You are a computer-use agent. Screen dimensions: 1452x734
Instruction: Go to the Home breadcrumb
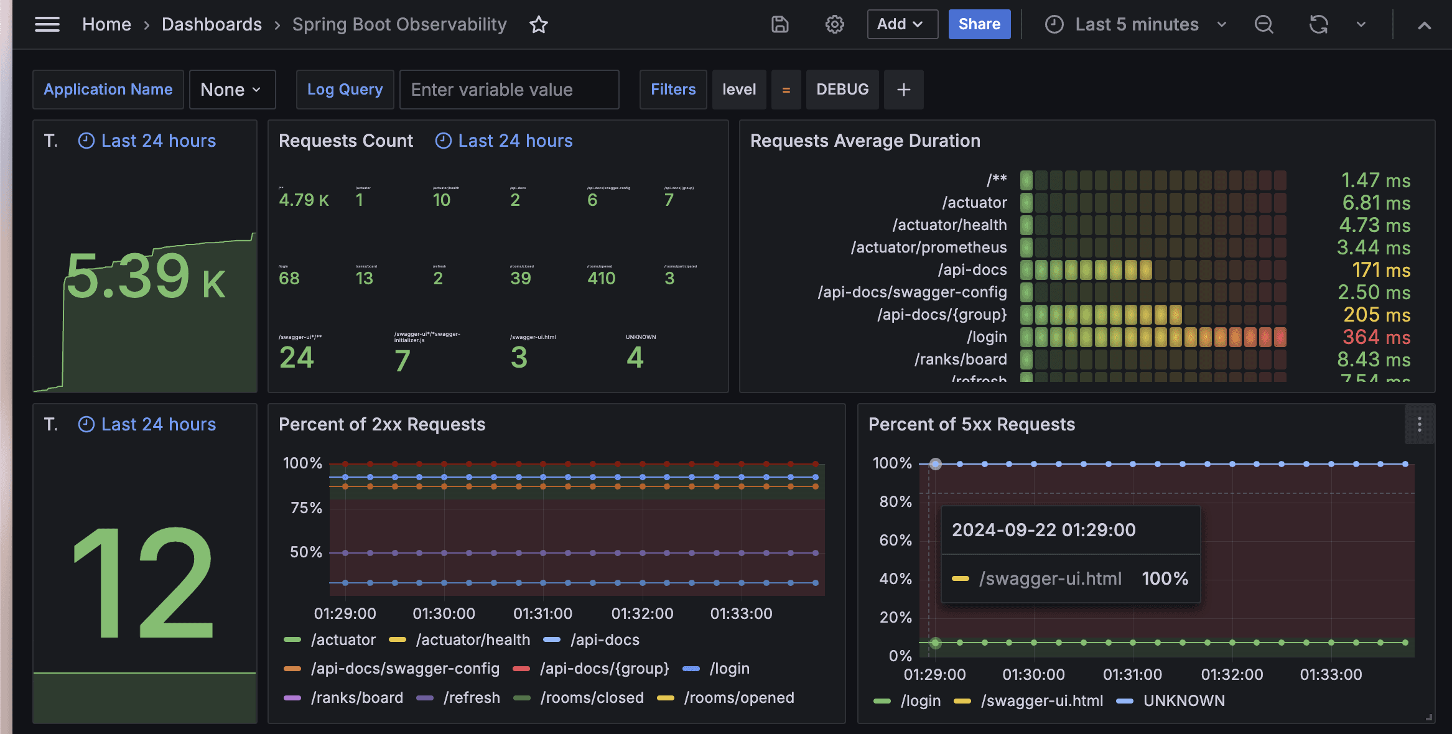click(106, 24)
